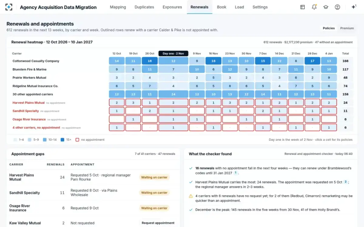Open the Settings tab
The width and height of the screenshot is (364, 227).
[x=260, y=7]
